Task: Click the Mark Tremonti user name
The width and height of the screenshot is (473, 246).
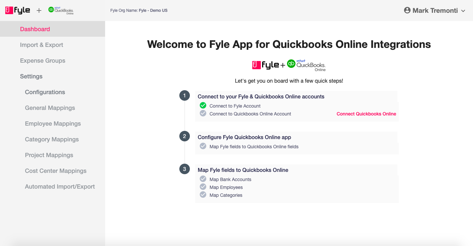Action: click(x=435, y=10)
